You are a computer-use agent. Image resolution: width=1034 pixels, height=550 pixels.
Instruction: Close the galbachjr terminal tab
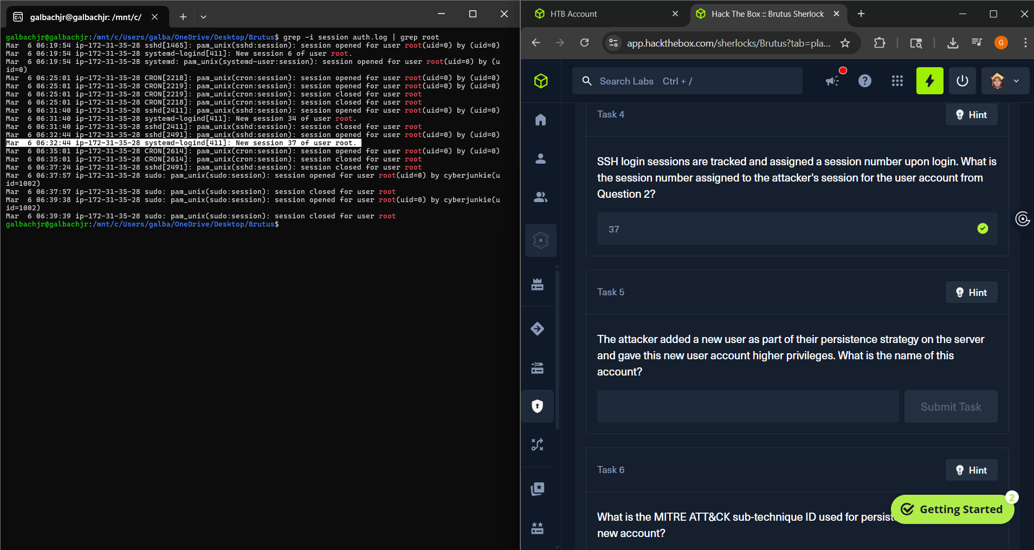(x=155, y=17)
